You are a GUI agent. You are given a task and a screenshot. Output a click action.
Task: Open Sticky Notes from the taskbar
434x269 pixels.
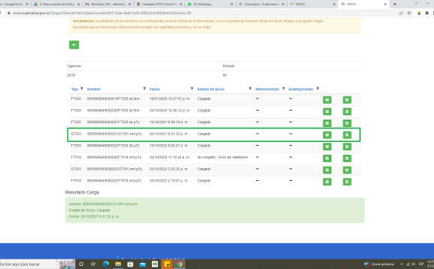pos(167,264)
